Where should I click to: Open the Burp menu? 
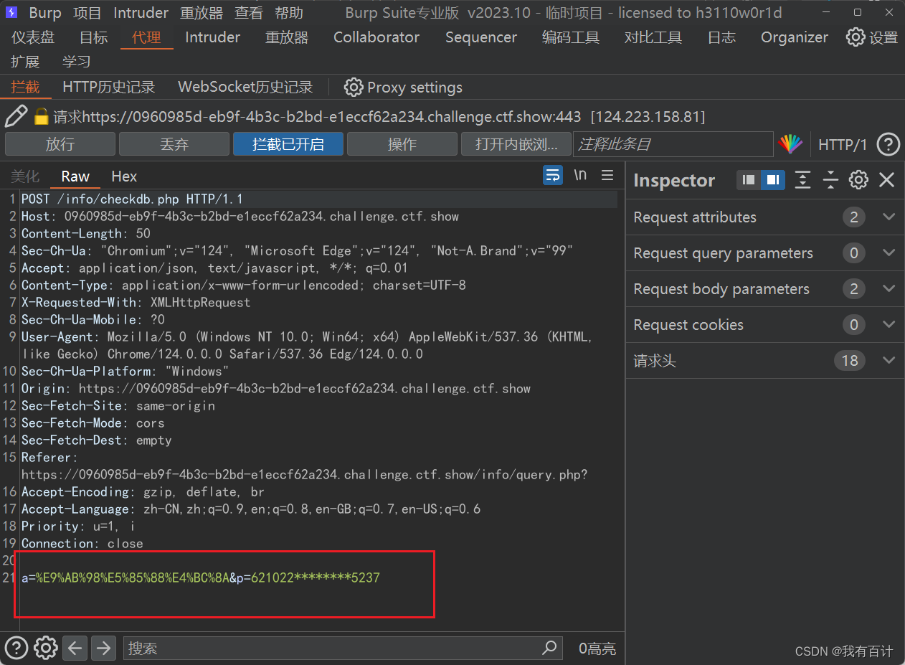point(45,13)
